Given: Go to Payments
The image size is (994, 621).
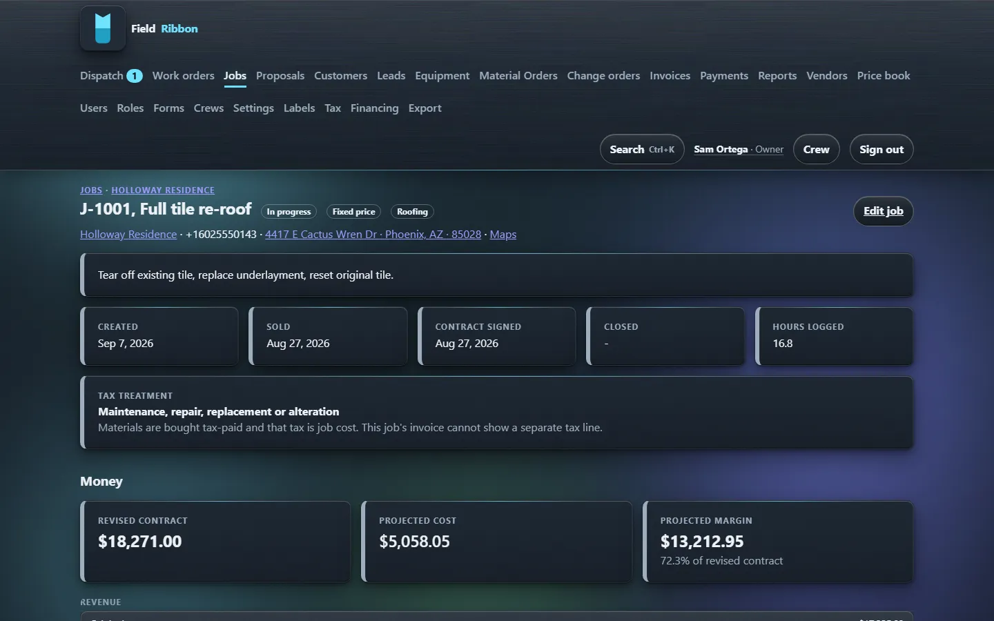Looking at the screenshot, I should 724,76.
